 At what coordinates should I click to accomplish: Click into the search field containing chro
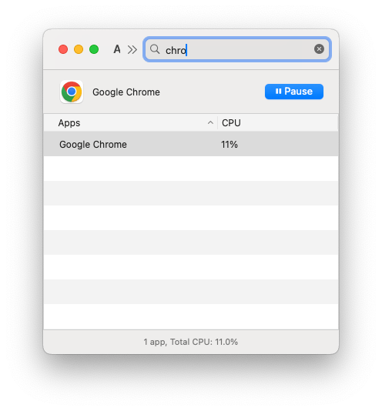point(237,49)
